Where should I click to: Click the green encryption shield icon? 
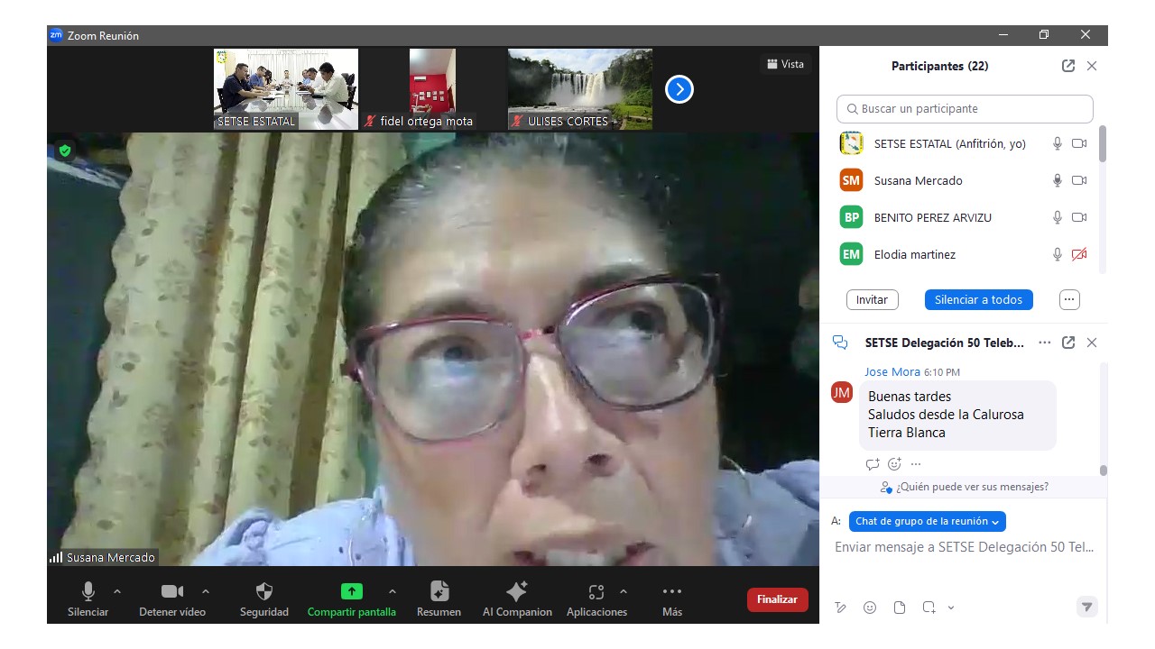[x=65, y=151]
